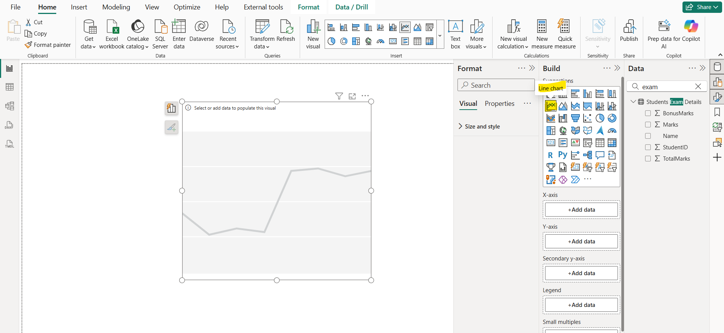
Task: Open Model view from left sidebar
Action: point(9,106)
